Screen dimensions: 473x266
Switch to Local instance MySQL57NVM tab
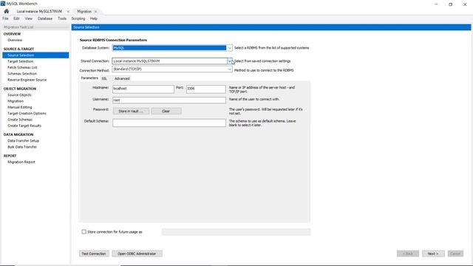click(x=39, y=12)
